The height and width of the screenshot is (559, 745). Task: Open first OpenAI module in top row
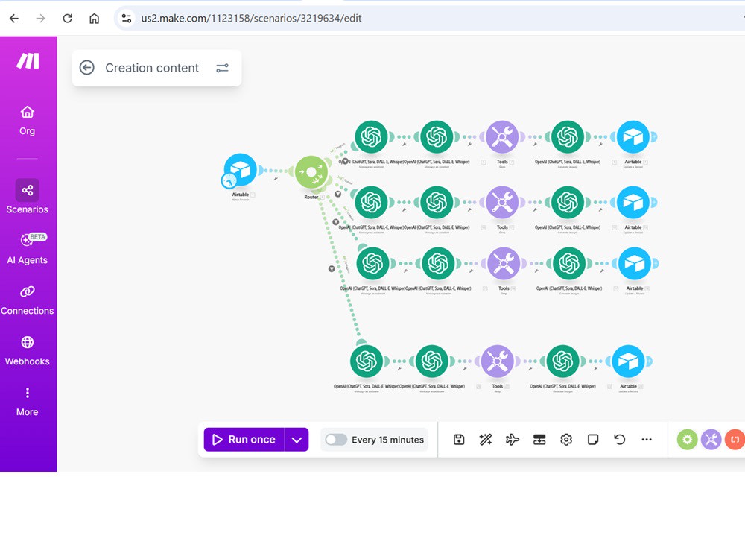[372, 137]
